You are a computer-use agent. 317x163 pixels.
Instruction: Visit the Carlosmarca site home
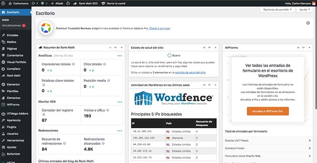(x=18, y=4)
